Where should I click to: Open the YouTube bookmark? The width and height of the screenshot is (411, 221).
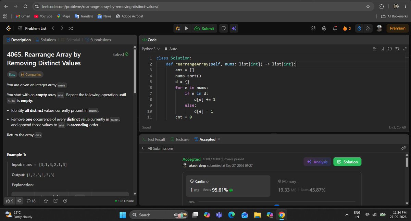click(43, 16)
